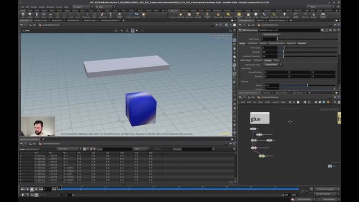Select the Tube shelf tool
The image size is (359, 202).
[36, 15]
